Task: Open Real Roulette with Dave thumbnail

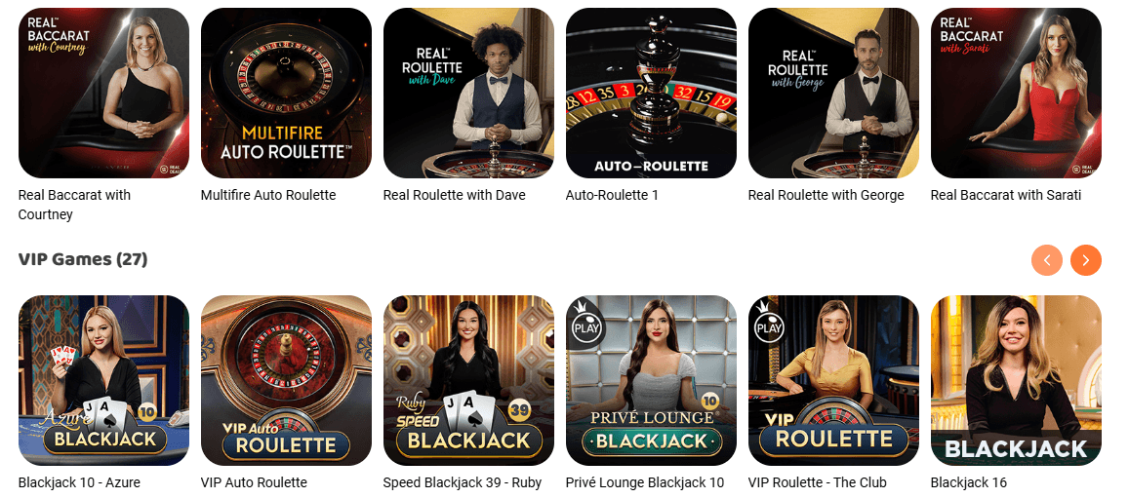Action: [x=468, y=93]
